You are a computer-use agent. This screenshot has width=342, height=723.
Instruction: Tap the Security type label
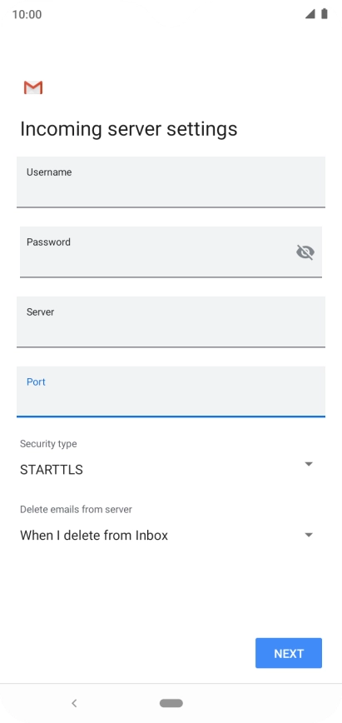[x=48, y=444]
